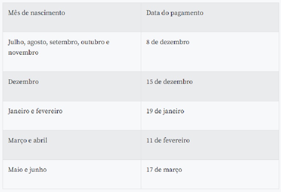
Task: Select the '15 de dezembro' cell
Action: 210,86
